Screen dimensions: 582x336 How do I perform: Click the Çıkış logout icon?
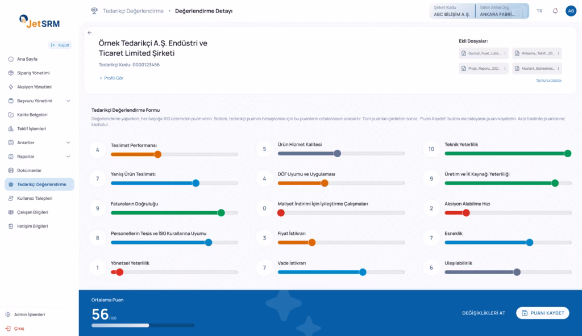click(8, 328)
